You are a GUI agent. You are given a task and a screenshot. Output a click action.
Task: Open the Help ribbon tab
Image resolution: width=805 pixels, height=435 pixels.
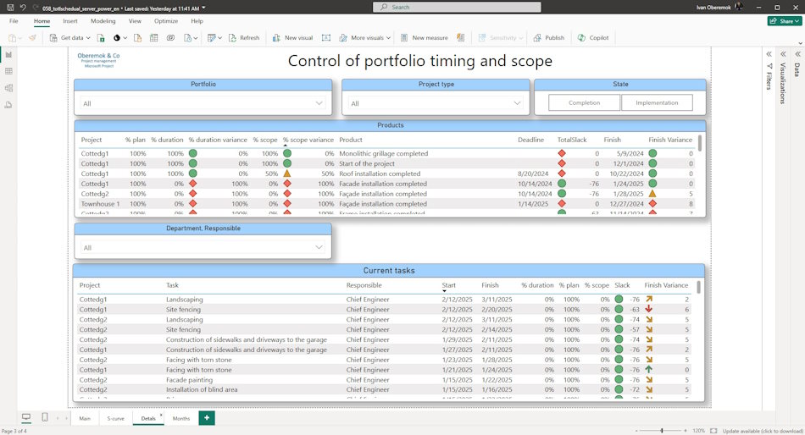(x=197, y=21)
